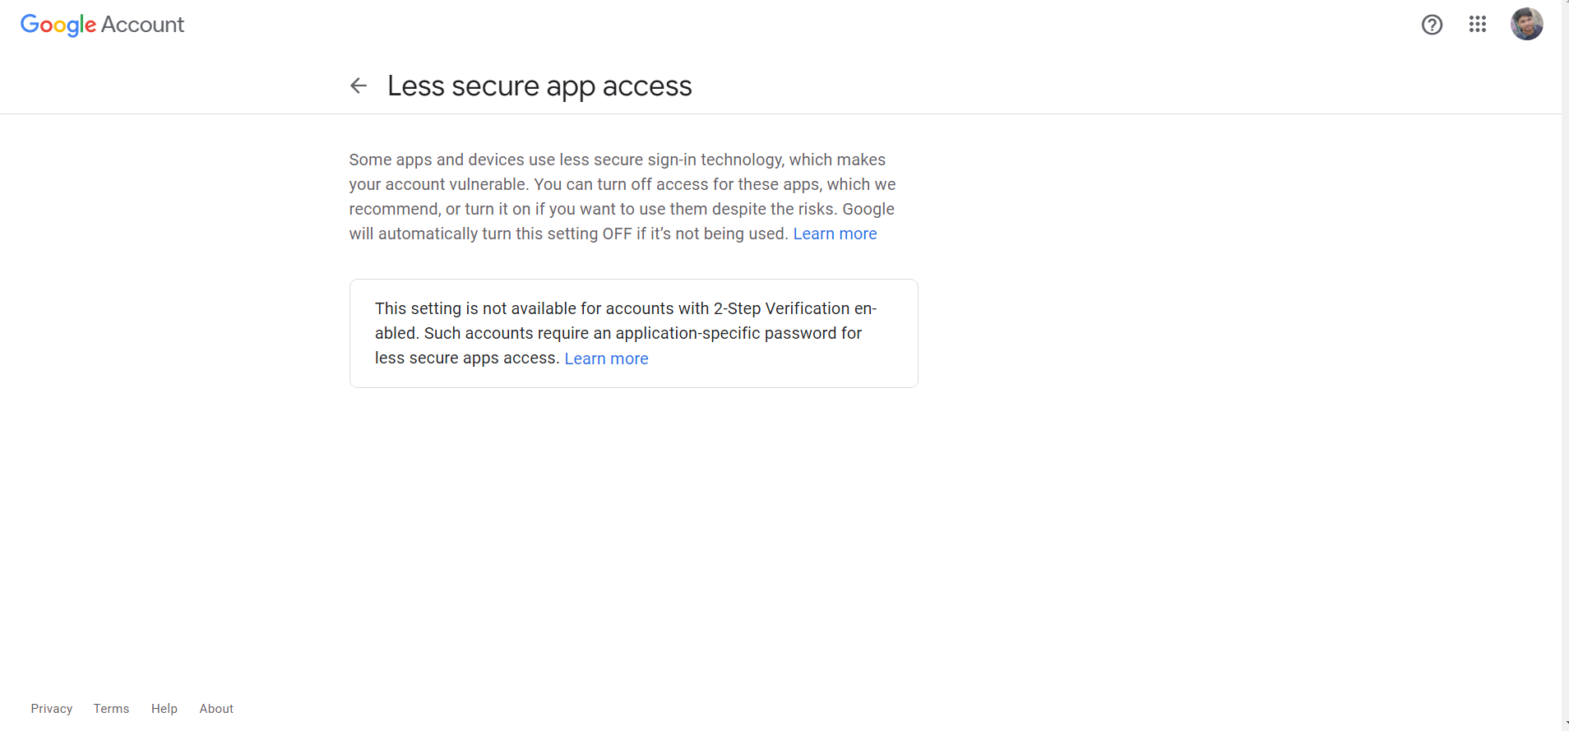The height and width of the screenshot is (731, 1569).
Task: Open the Help footer link
Action: click(164, 709)
